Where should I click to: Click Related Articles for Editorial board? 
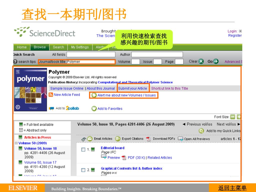(160, 158)
